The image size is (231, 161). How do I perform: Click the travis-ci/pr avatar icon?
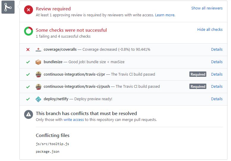38,74
